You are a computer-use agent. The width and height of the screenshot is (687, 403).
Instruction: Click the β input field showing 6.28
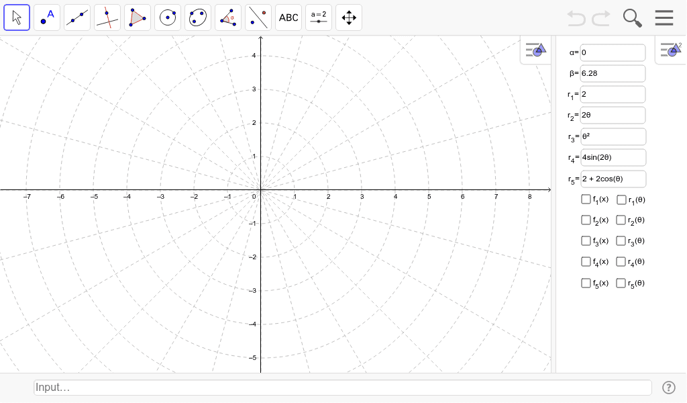point(613,74)
